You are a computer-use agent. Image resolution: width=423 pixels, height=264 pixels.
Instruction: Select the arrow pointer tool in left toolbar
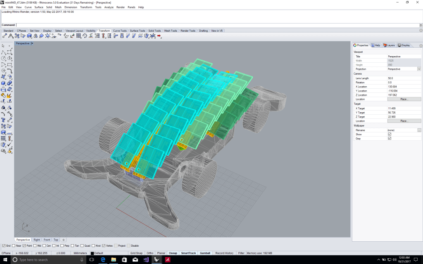[x=3, y=46]
